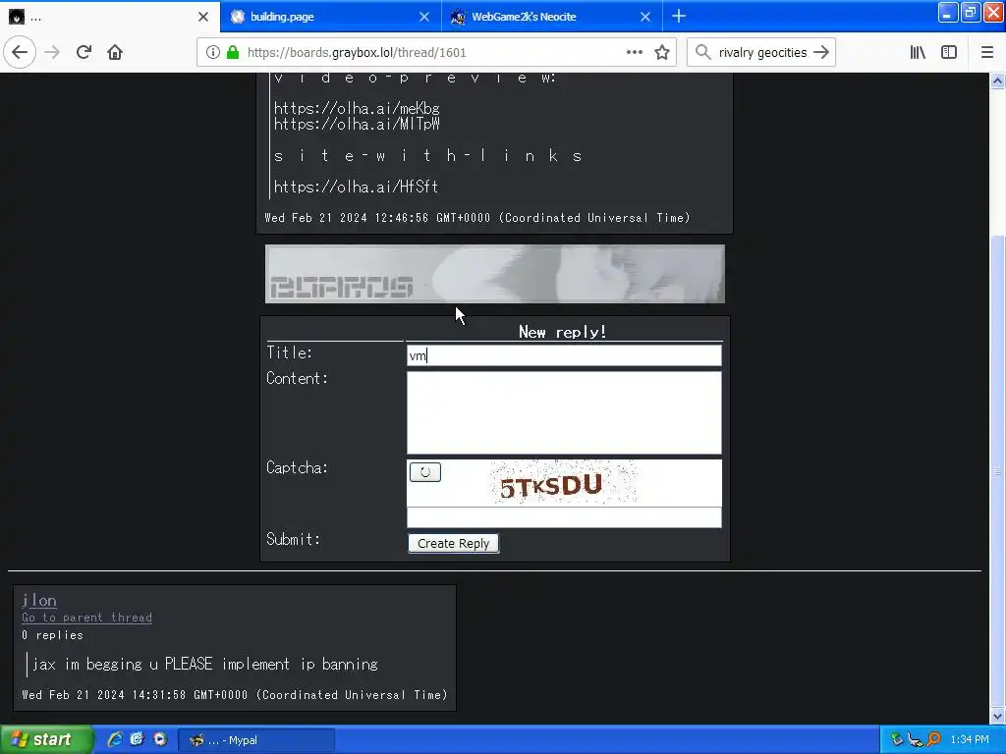Click the Create Reply button
The width and height of the screenshot is (1006, 754).
[453, 543]
